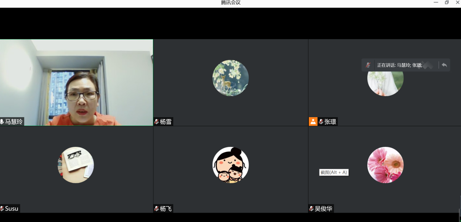Click muted mic icon beside 吴俊华
461x222 pixels.
click(x=311, y=209)
